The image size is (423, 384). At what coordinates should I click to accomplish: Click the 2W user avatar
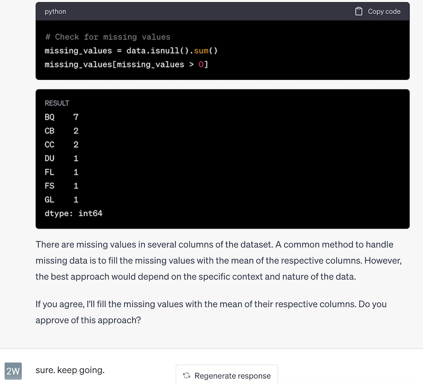click(x=13, y=371)
